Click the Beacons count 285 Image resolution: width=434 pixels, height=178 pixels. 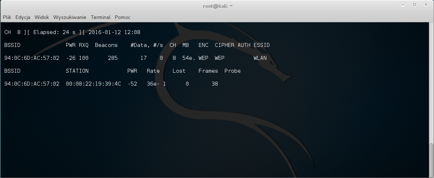pos(113,58)
